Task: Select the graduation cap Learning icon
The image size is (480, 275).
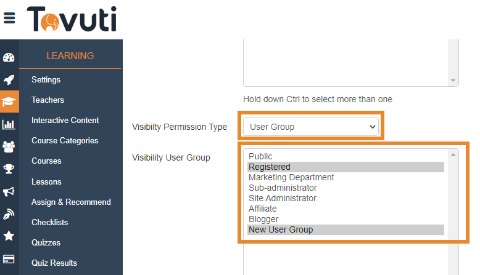Action: click(9, 102)
